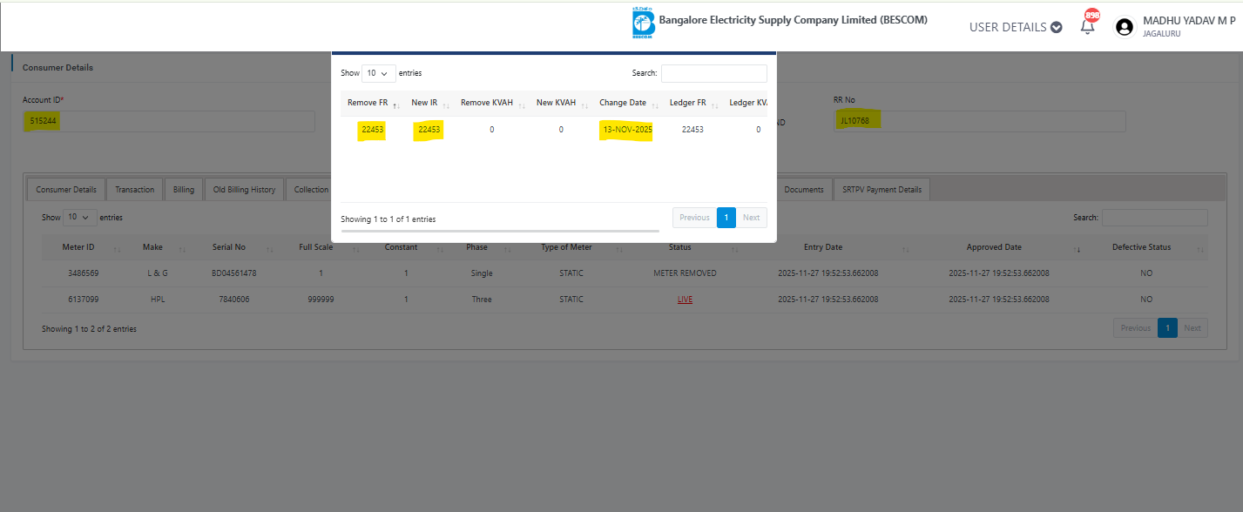The width and height of the screenshot is (1243, 512).
Task: Click the LIVE status link
Action: 685,300
